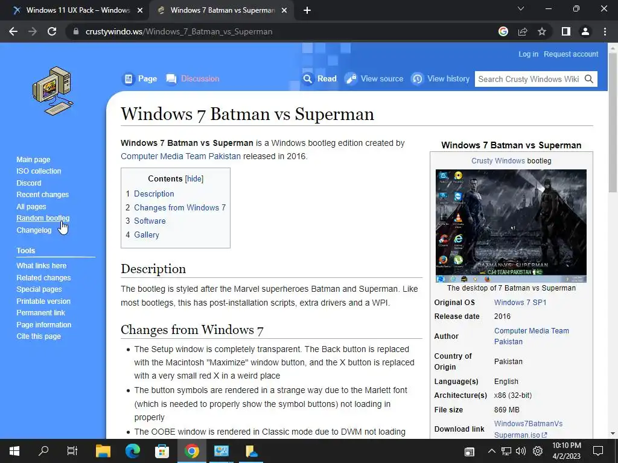618x463 pixels.
Task: Share this page using the share icon
Action: [x=523, y=31]
